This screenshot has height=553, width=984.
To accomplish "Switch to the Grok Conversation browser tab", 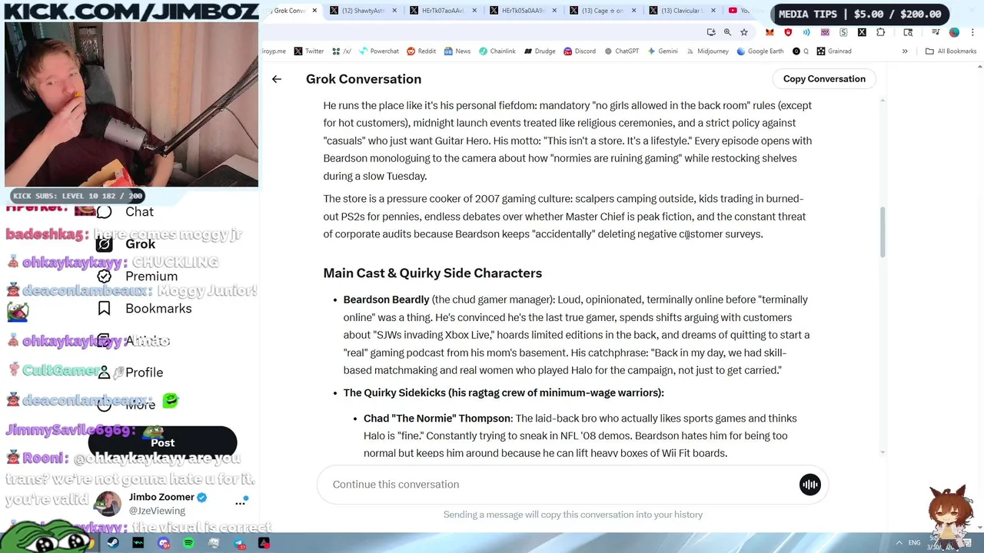I will [x=290, y=11].
